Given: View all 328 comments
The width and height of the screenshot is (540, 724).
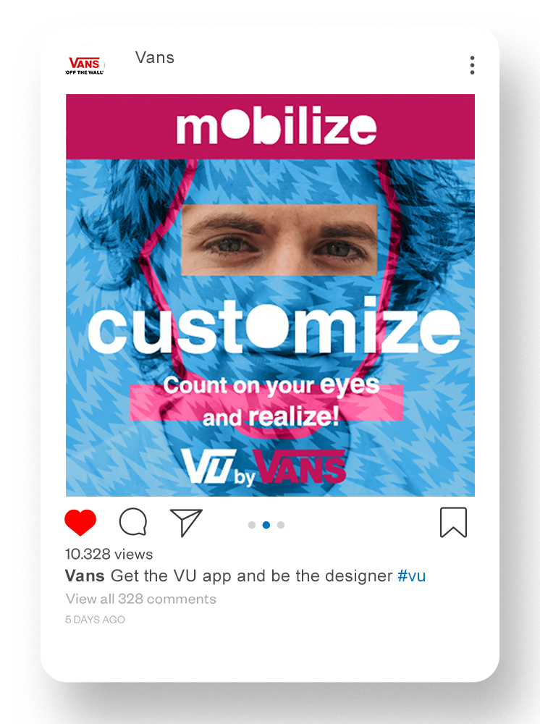Looking at the screenshot, I should pyautogui.click(x=140, y=599).
